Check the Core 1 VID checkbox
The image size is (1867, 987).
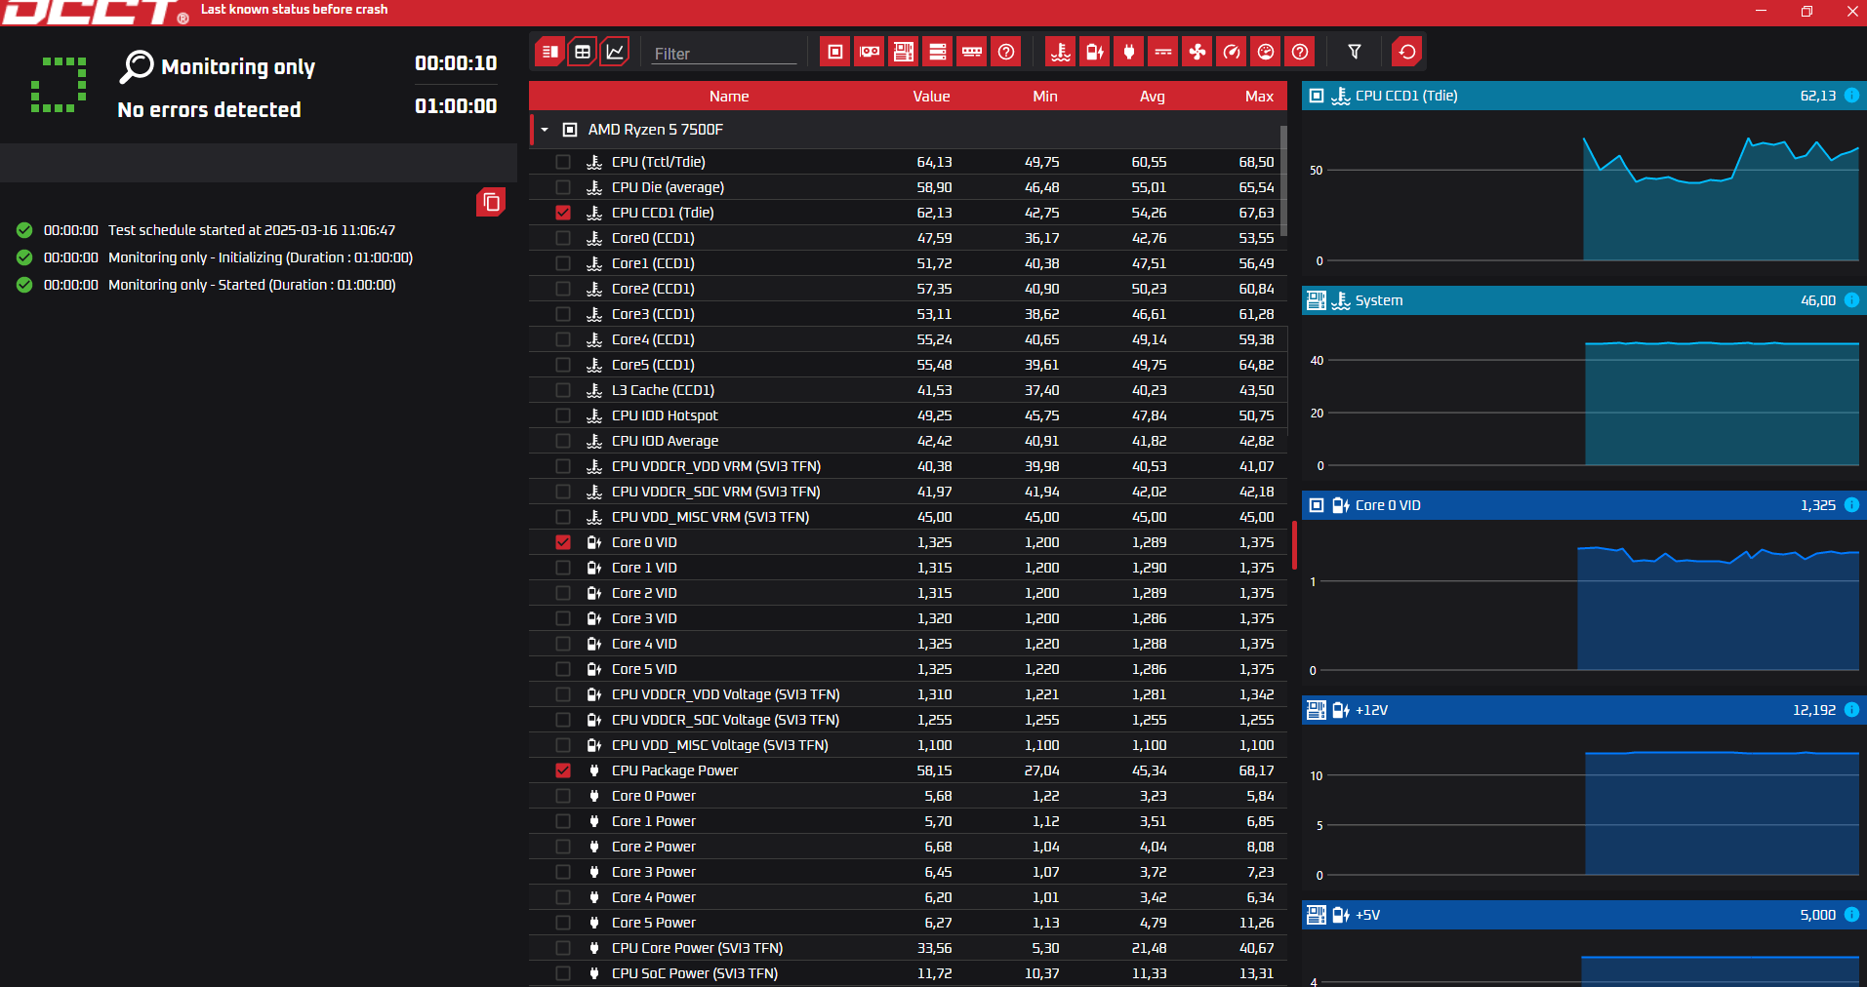pyautogui.click(x=563, y=568)
